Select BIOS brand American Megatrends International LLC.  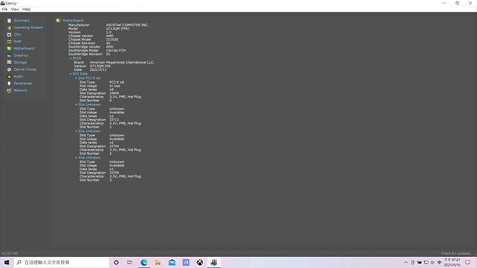click(x=122, y=62)
